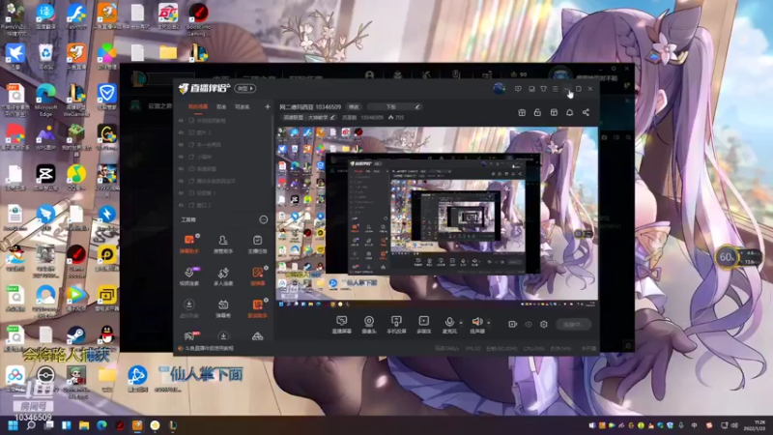Expand speaker options arrow

pos(489,323)
